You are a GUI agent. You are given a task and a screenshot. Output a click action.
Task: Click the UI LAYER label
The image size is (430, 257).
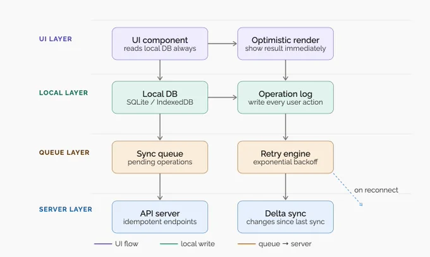click(x=56, y=39)
